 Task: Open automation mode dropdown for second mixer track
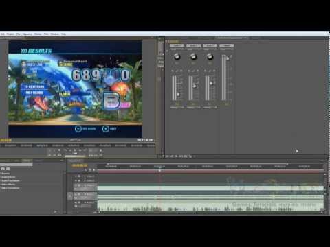(193, 49)
